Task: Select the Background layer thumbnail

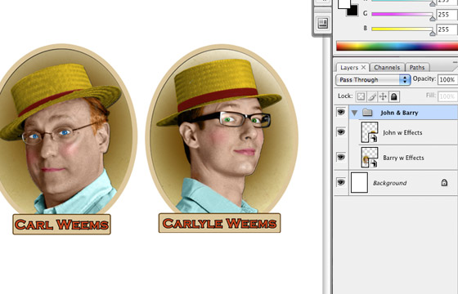Action: click(x=359, y=183)
